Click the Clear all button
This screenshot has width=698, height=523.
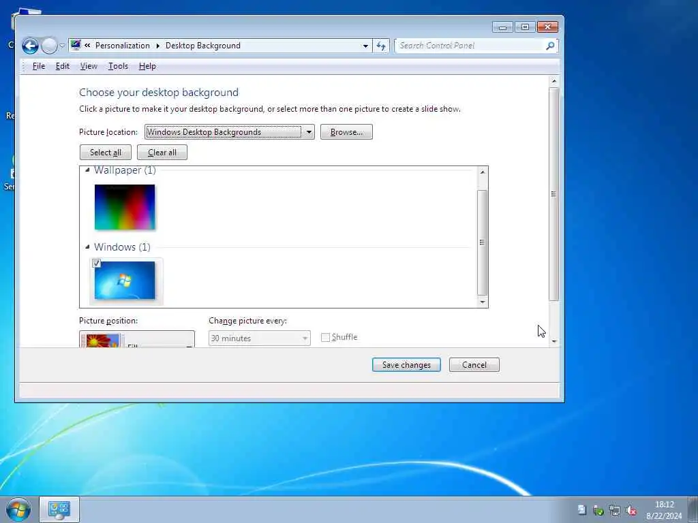click(x=162, y=152)
